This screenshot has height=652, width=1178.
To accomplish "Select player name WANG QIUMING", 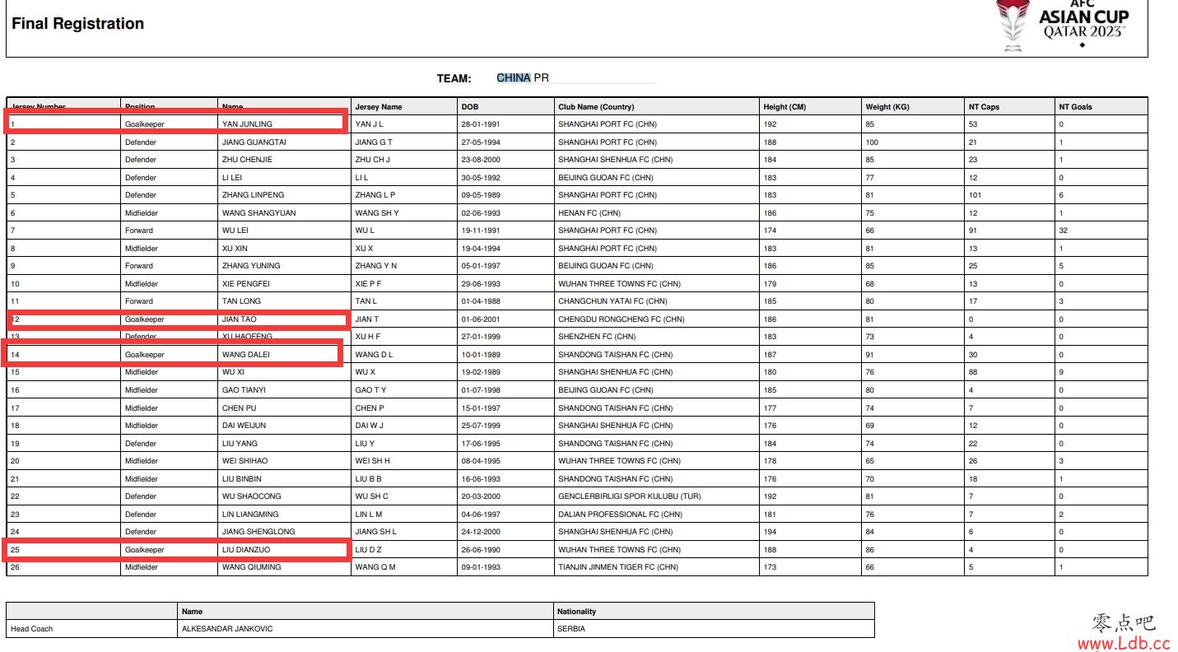I will (x=251, y=567).
